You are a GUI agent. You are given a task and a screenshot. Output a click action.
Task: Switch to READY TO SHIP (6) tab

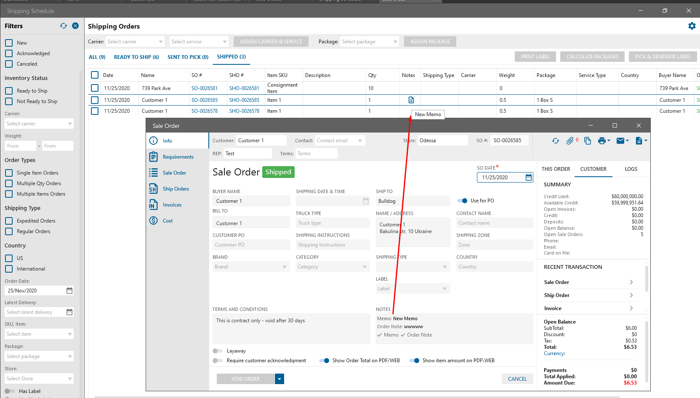[136, 57]
